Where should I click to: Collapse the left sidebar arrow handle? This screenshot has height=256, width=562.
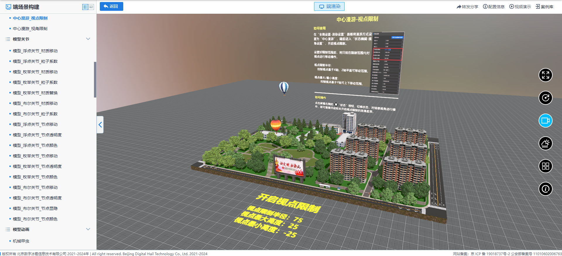pos(100,125)
